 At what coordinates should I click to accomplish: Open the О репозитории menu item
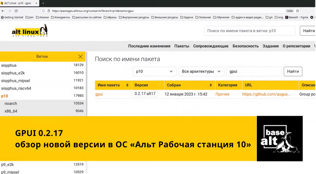(x=296, y=46)
